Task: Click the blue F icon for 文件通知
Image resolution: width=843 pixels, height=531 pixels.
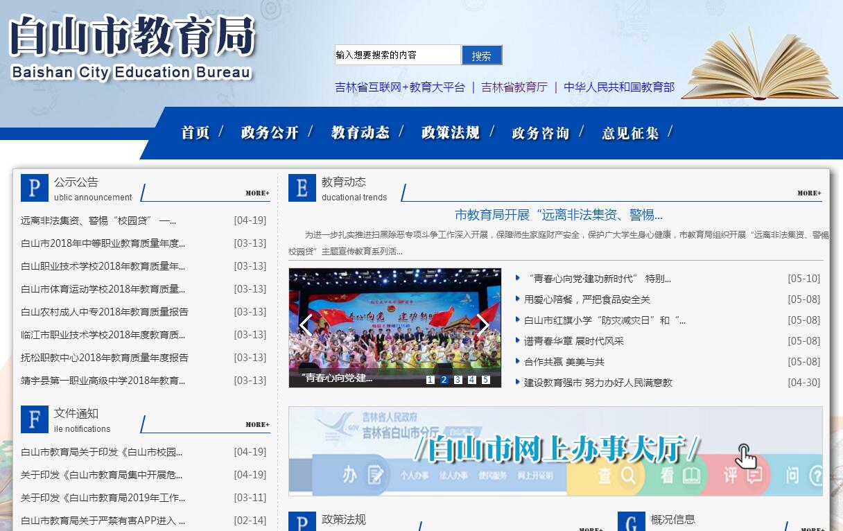Action: point(35,419)
